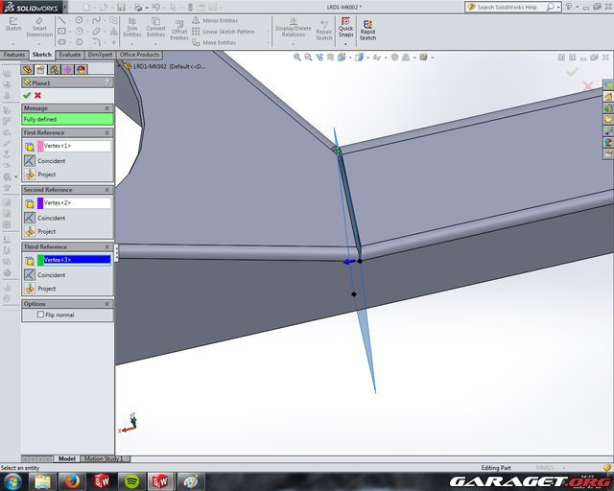The height and width of the screenshot is (491, 614).
Task: Open the Quick Snaps tool
Action: [345, 29]
